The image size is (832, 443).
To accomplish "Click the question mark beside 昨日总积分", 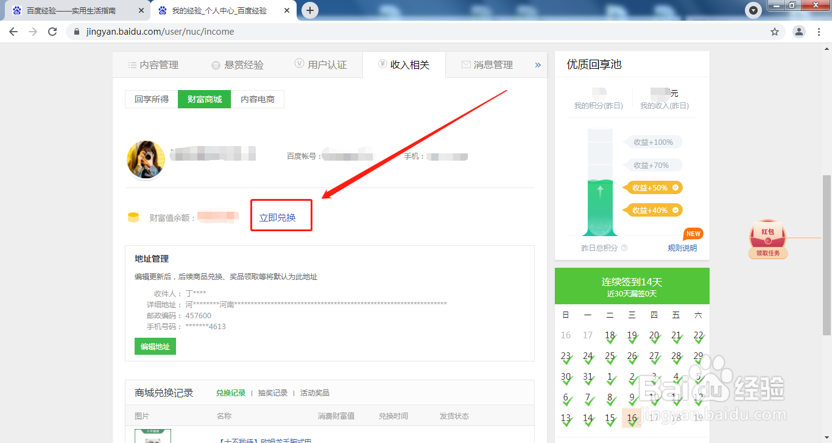I will tap(624, 248).
